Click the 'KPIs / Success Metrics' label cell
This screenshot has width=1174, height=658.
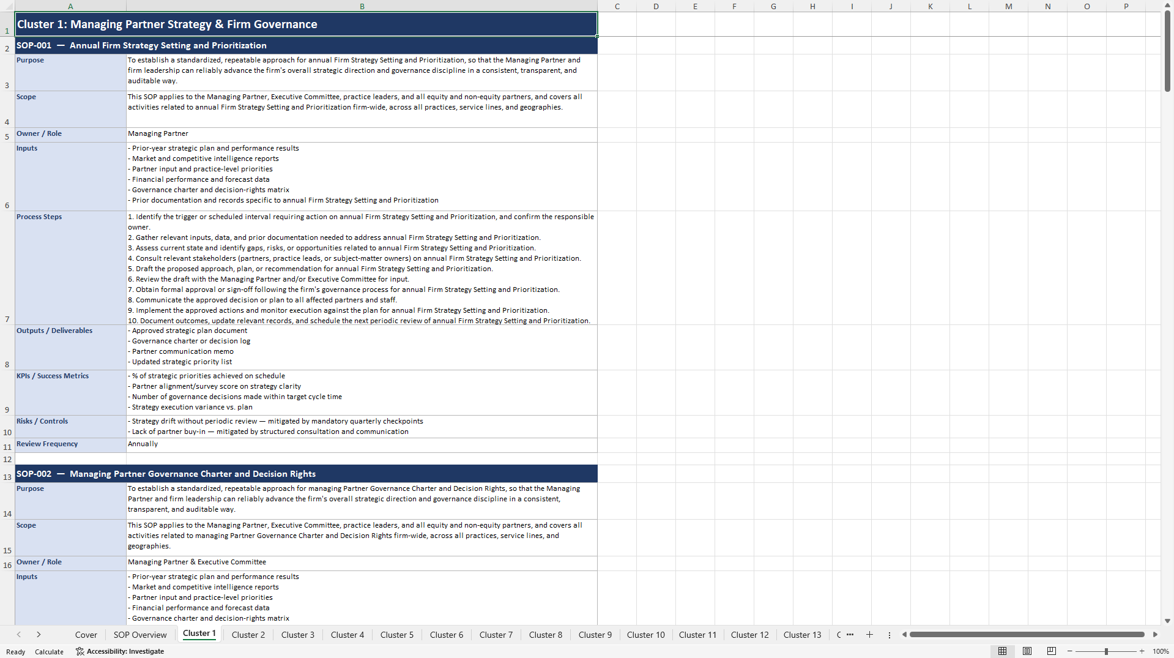click(70, 392)
